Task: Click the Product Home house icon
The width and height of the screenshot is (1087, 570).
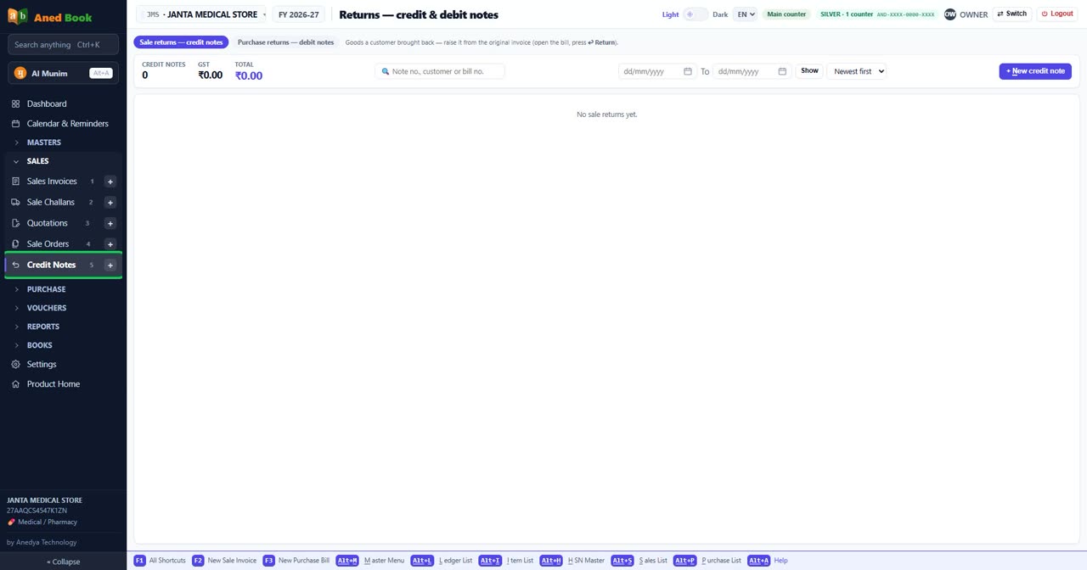Action: (x=15, y=384)
